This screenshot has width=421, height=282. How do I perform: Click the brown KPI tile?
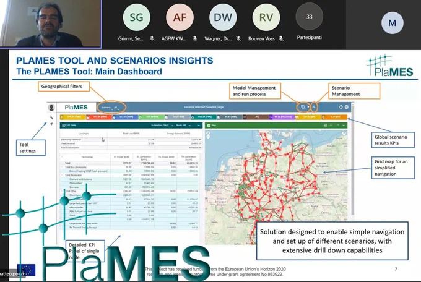coord(256,117)
